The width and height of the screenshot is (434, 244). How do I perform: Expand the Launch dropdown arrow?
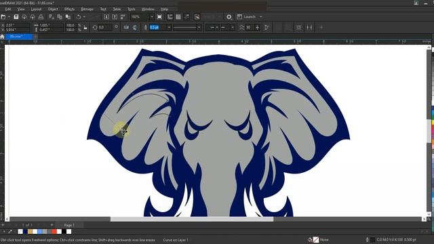click(x=260, y=17)
